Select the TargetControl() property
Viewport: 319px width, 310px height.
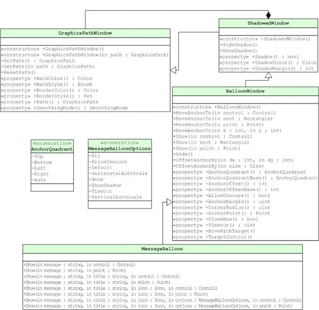coord(212,237)
